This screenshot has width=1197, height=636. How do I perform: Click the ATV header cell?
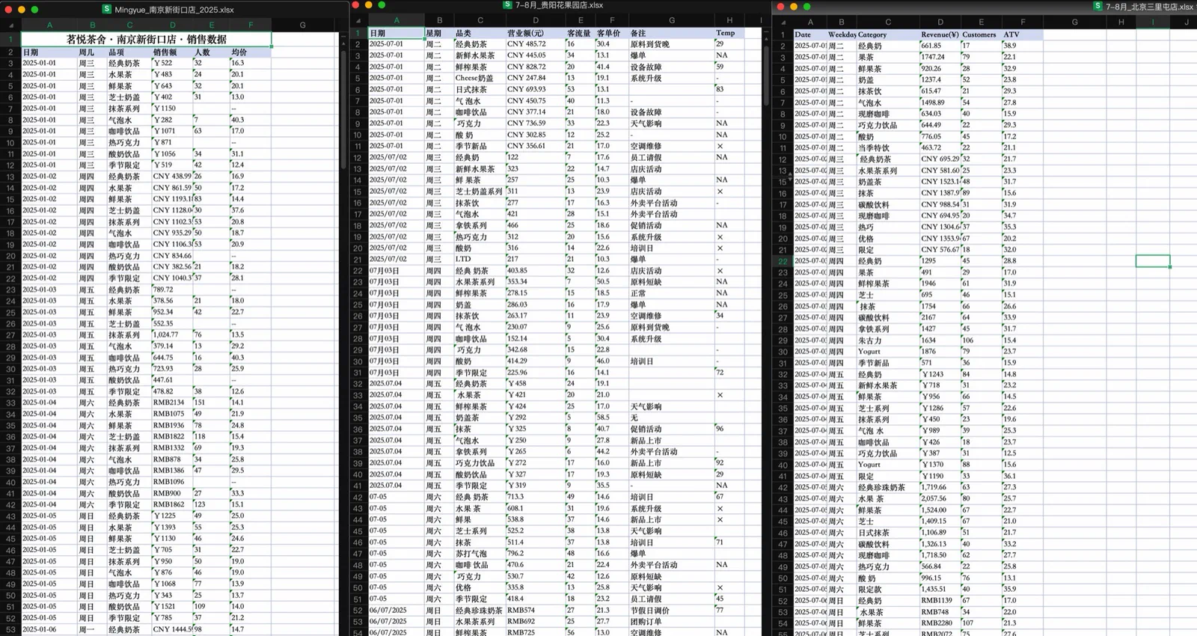coord(1023,34)
